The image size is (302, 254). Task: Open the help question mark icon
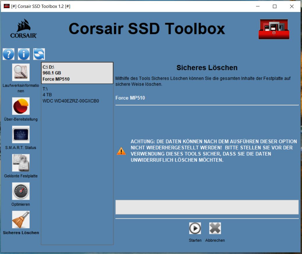[x=8, y=54]
